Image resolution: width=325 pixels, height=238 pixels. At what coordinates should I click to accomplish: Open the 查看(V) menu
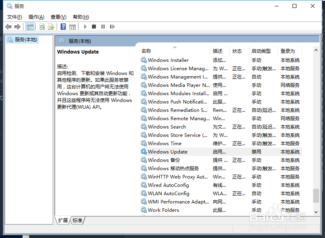click(x=58, y=17)
